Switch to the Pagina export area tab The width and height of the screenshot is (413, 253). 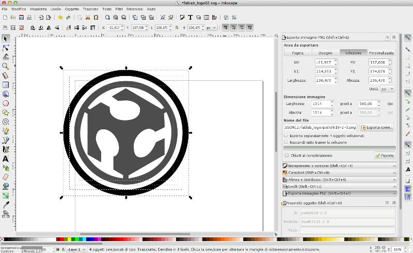pyautogui.click(x=298, y=53)
